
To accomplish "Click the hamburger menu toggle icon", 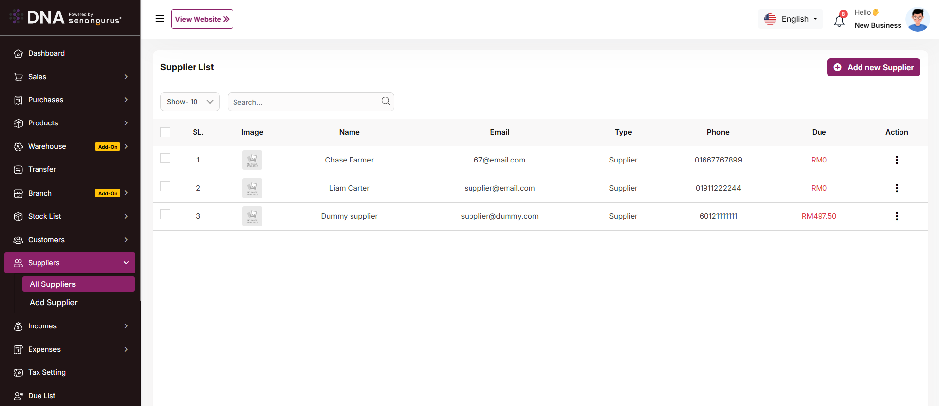I will [x=159, y=19].
